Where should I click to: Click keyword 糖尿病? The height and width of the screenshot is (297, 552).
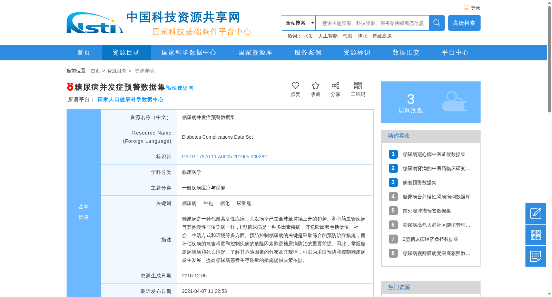pyautogui.click(x=189, y=203)
